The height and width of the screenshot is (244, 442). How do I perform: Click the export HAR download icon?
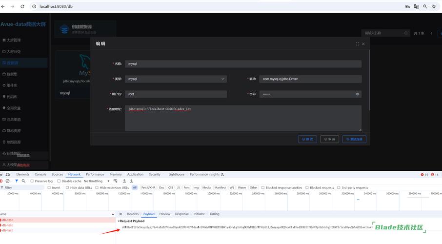click(x=131, y=181)
